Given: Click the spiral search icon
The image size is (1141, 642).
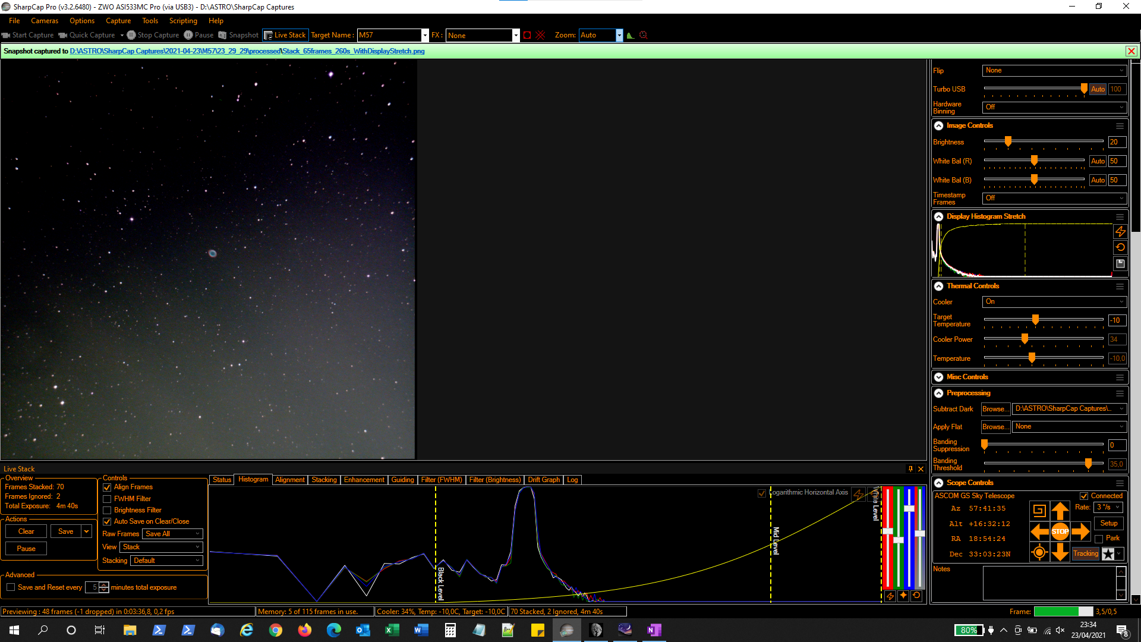Looking at the screenshot, I should 1039,511.
